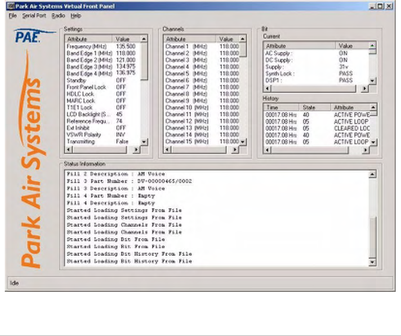This screenshot has height=336, width=401.
Task: Click the Bit Current scroll-right arrow
Action: 365,89
